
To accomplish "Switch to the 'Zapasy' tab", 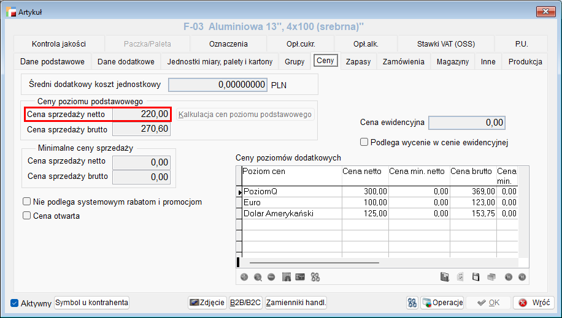I will [358, 62].
